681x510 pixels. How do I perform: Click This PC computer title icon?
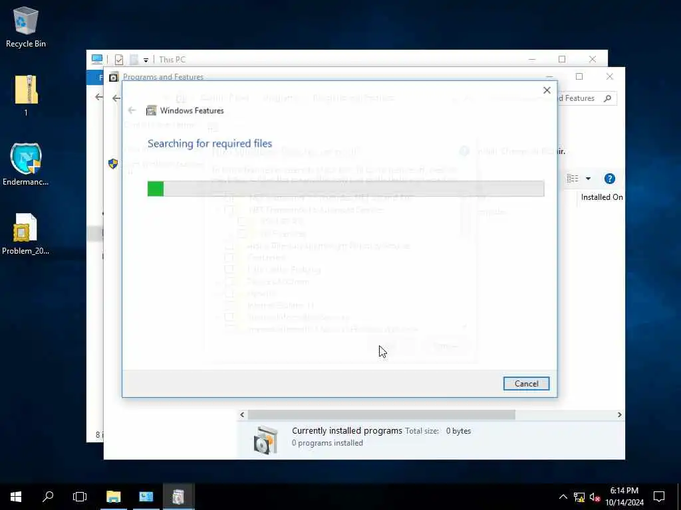(97, 59)
